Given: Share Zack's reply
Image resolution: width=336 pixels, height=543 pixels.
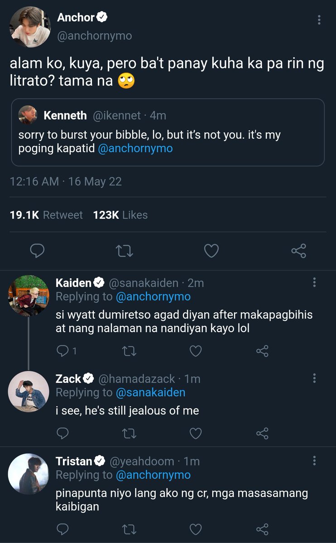Looking at the screenshot, I should (262, 433).
